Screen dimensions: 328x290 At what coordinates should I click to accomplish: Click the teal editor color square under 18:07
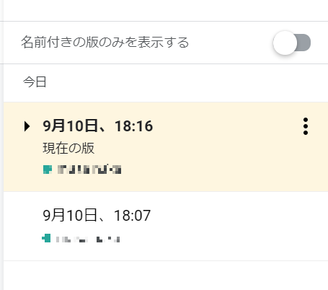click(x=46, y=238)
